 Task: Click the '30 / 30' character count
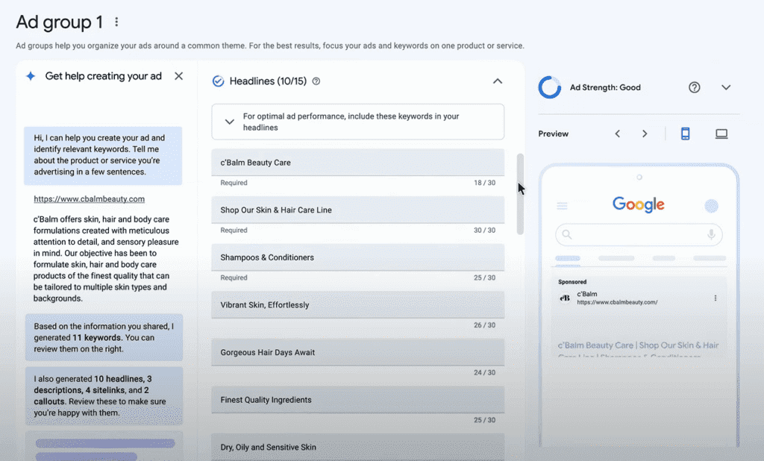(484, 230)
